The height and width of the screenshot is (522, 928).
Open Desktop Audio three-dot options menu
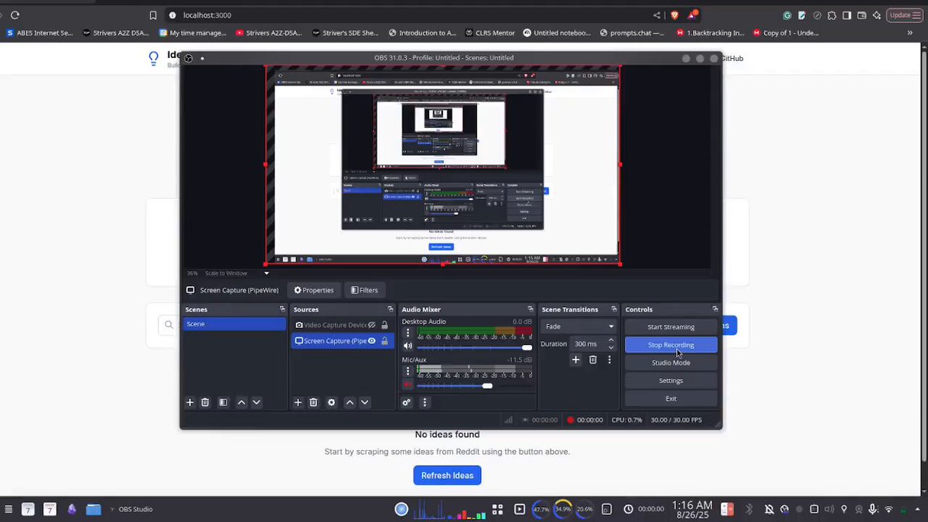pos(408,333)
